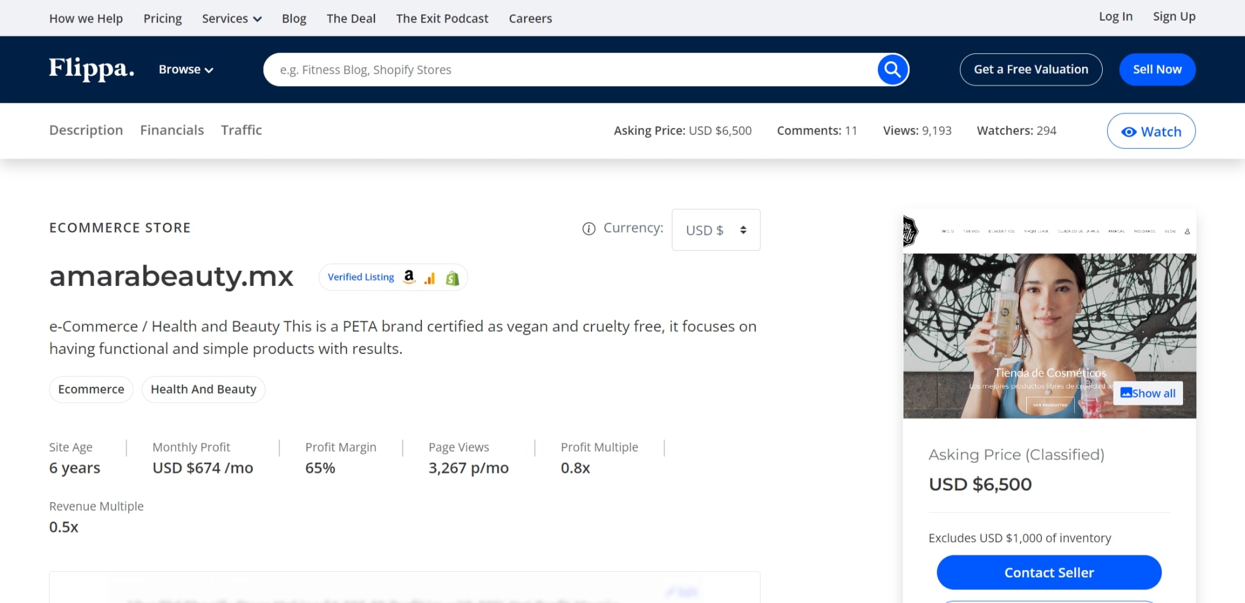Open Show all listing photos
The height and width of the screenshot is (603, 1245).
[x=1148, y=393]
